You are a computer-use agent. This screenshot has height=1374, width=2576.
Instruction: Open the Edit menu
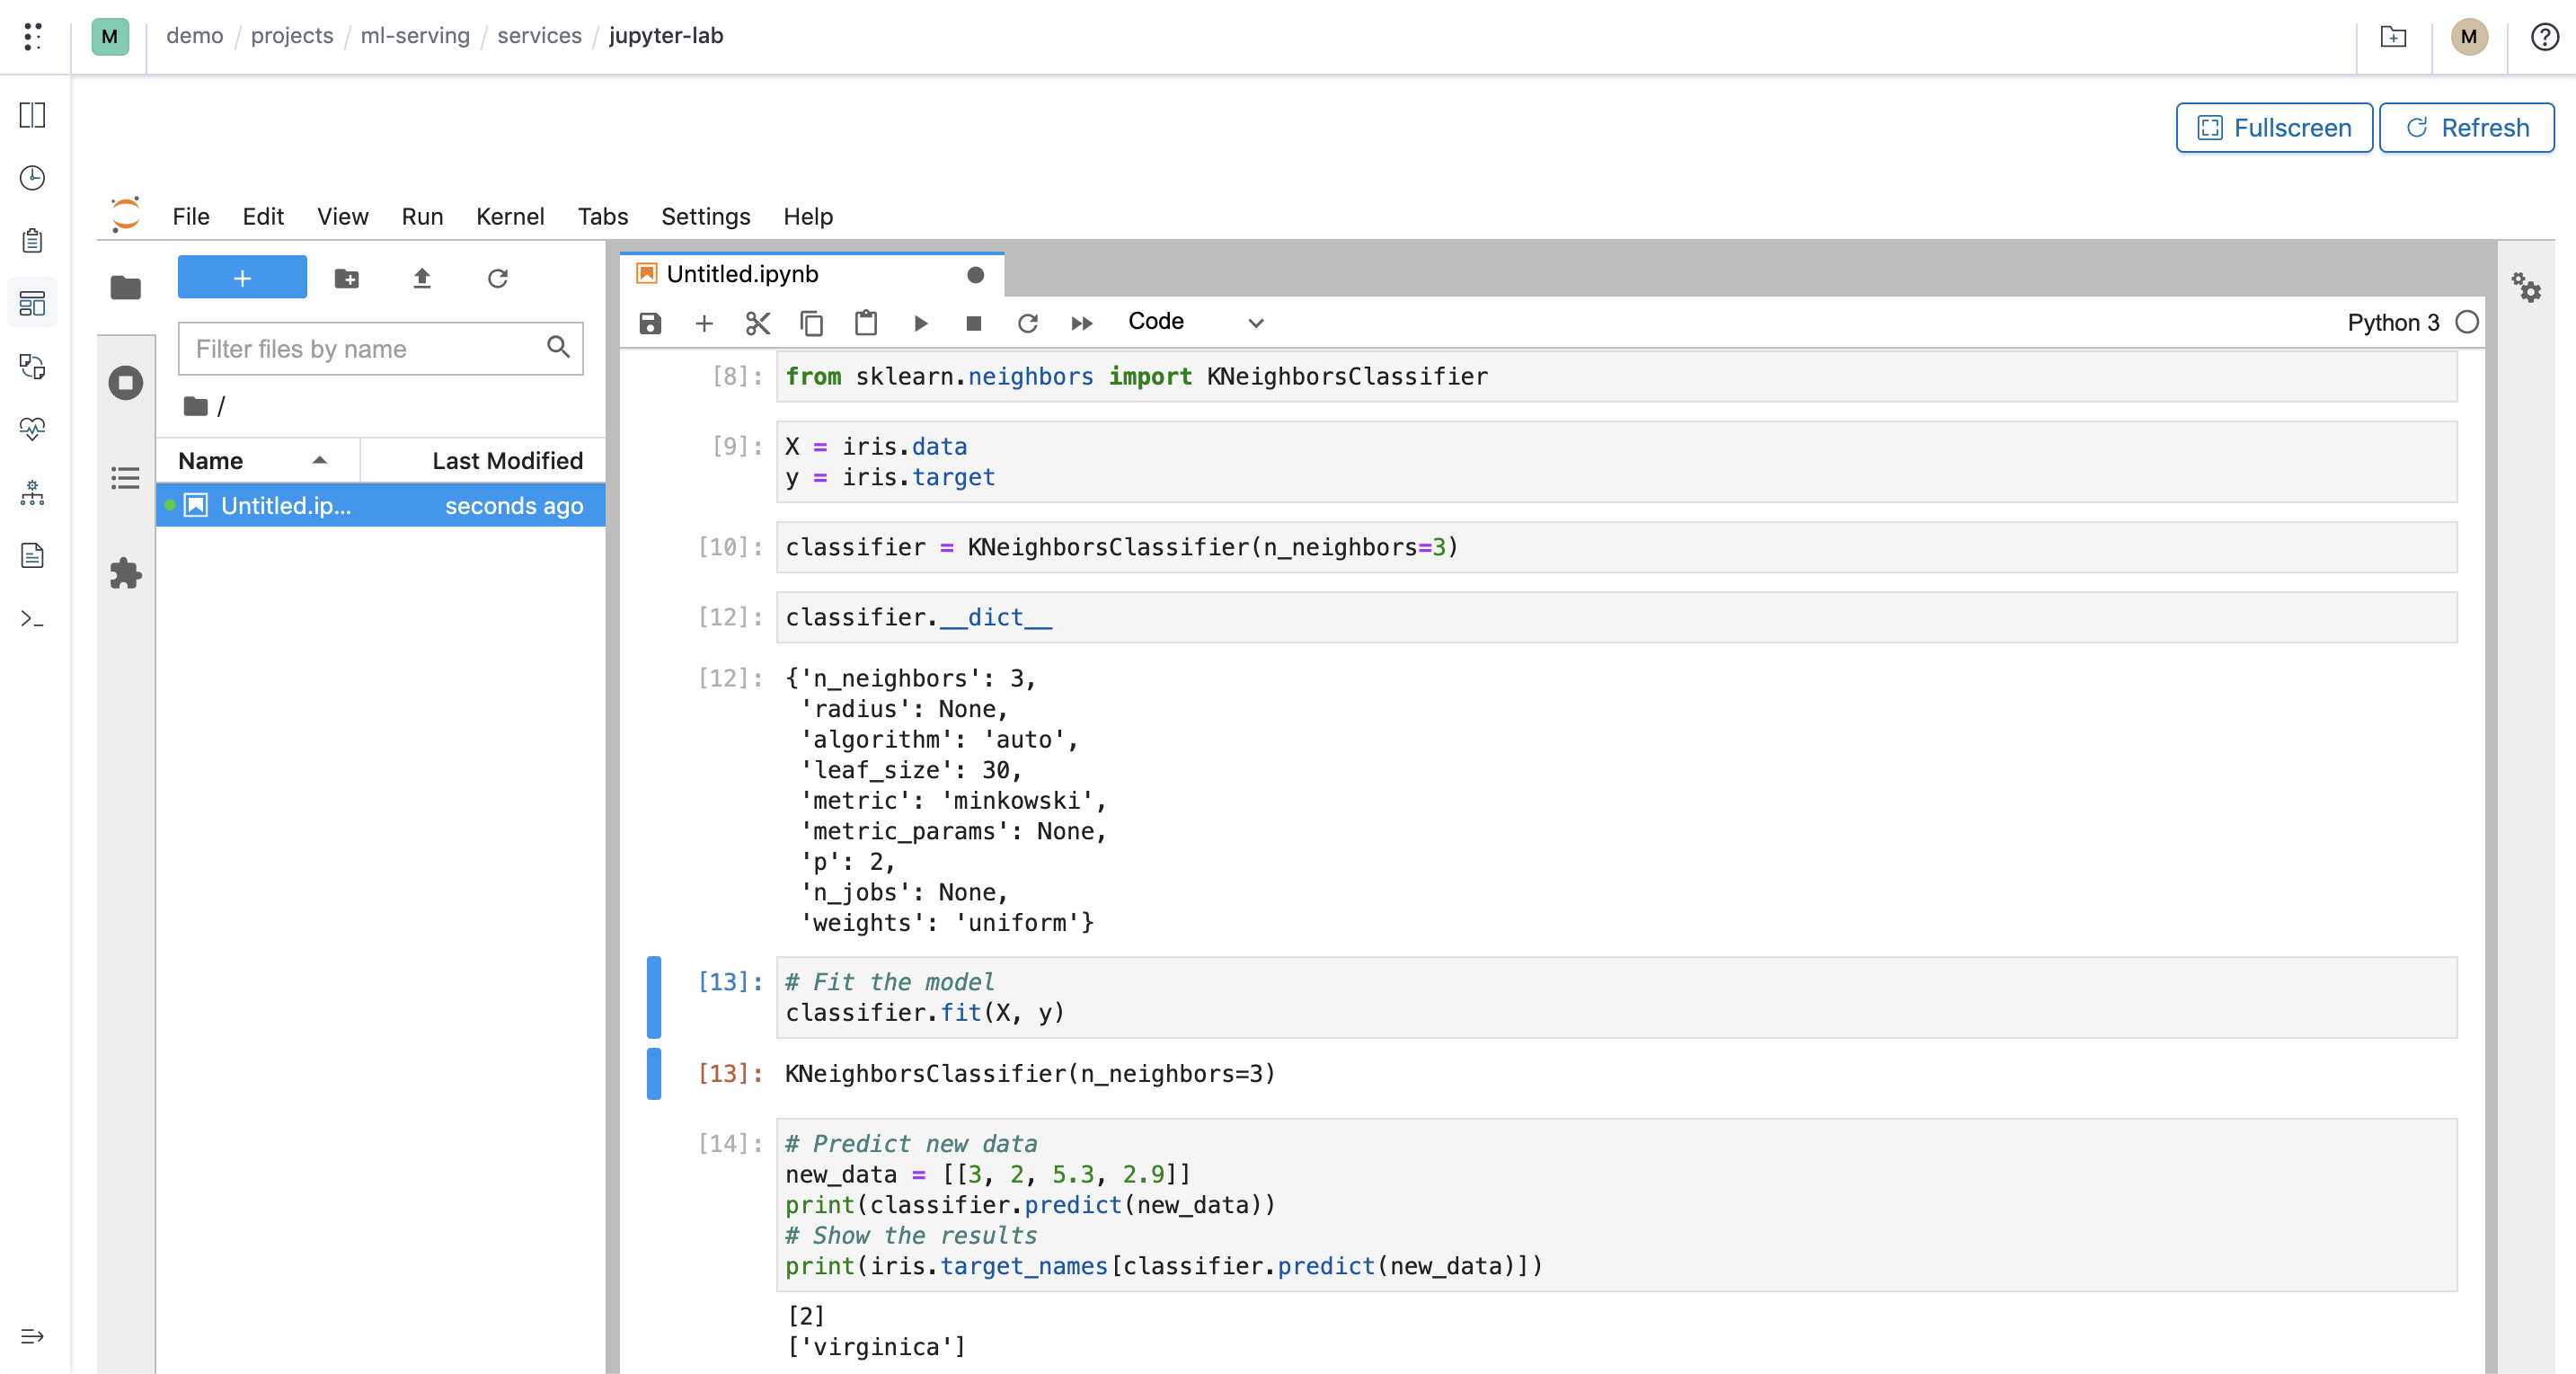coord(263,216)
